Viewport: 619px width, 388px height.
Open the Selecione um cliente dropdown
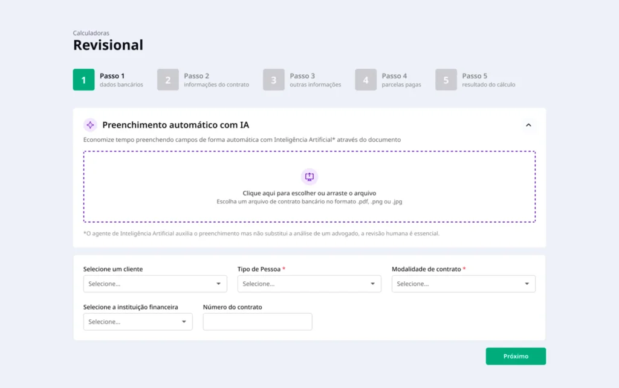[x=155, y=284]
